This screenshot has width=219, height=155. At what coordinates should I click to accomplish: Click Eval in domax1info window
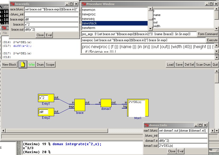(x=181, y=151)
